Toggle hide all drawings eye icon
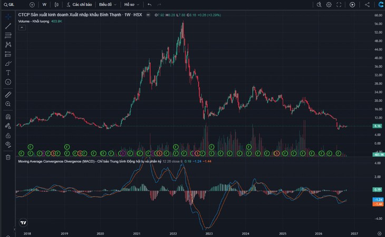 (8, 145)
